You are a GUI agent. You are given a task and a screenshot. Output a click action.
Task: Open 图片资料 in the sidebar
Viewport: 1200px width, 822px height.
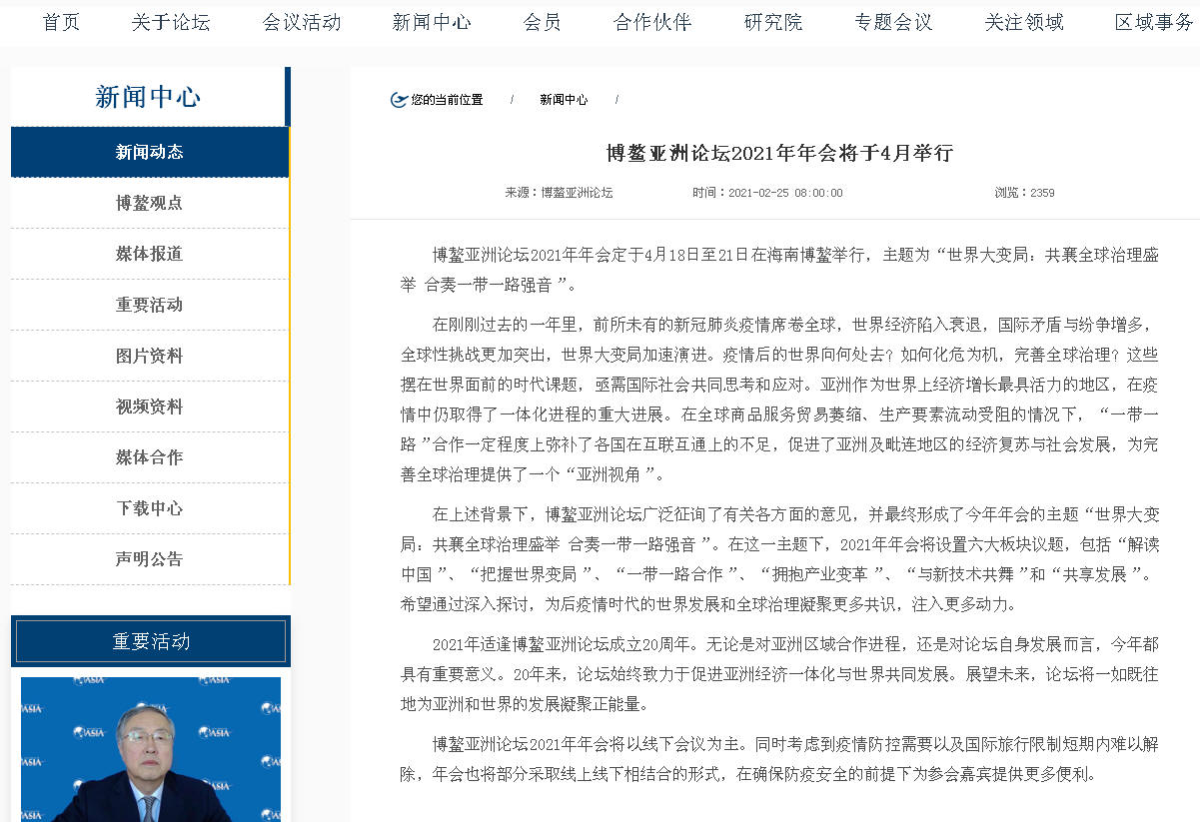tap(150, 356)
